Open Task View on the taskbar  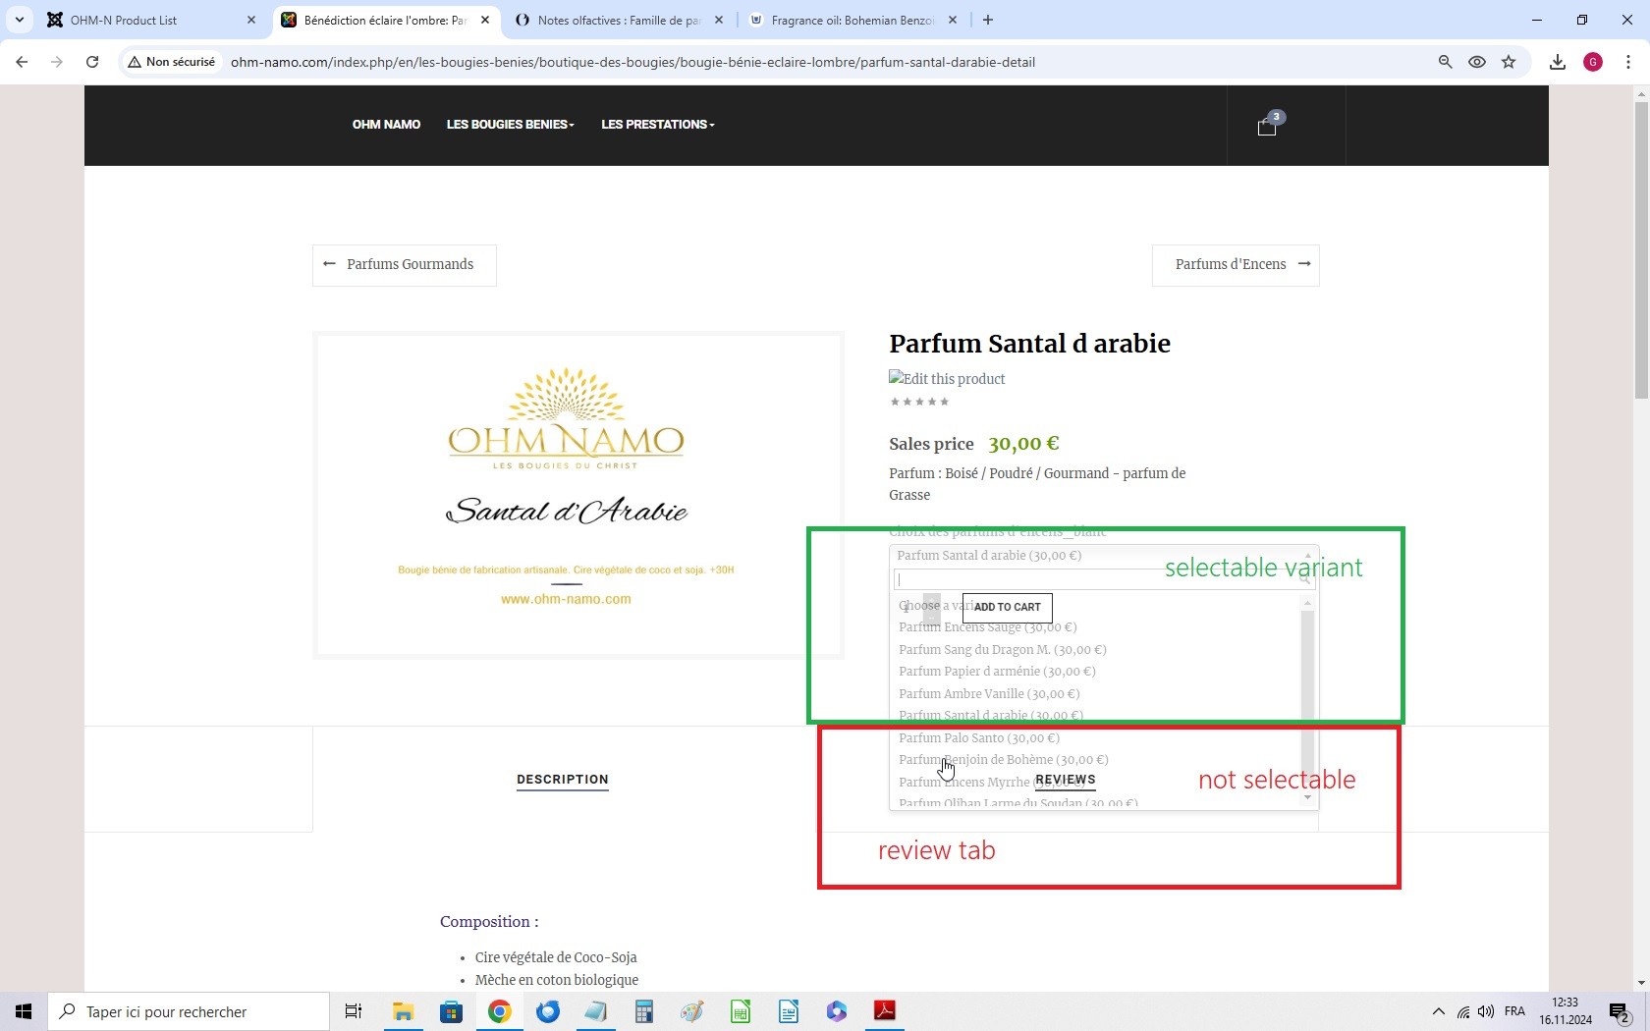click(354, 1011)
